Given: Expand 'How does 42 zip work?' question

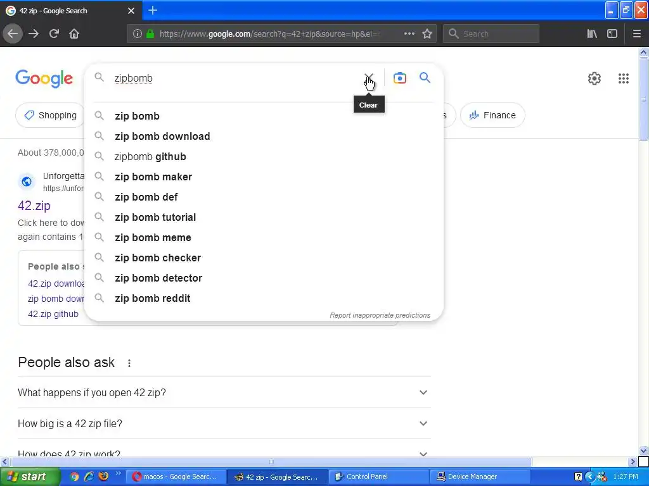Looking at the screenshot, I should [224, 453].
